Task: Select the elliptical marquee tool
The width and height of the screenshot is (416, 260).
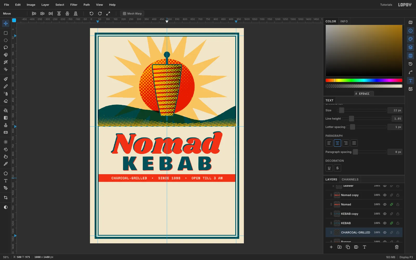Action: tap(6, 40)
